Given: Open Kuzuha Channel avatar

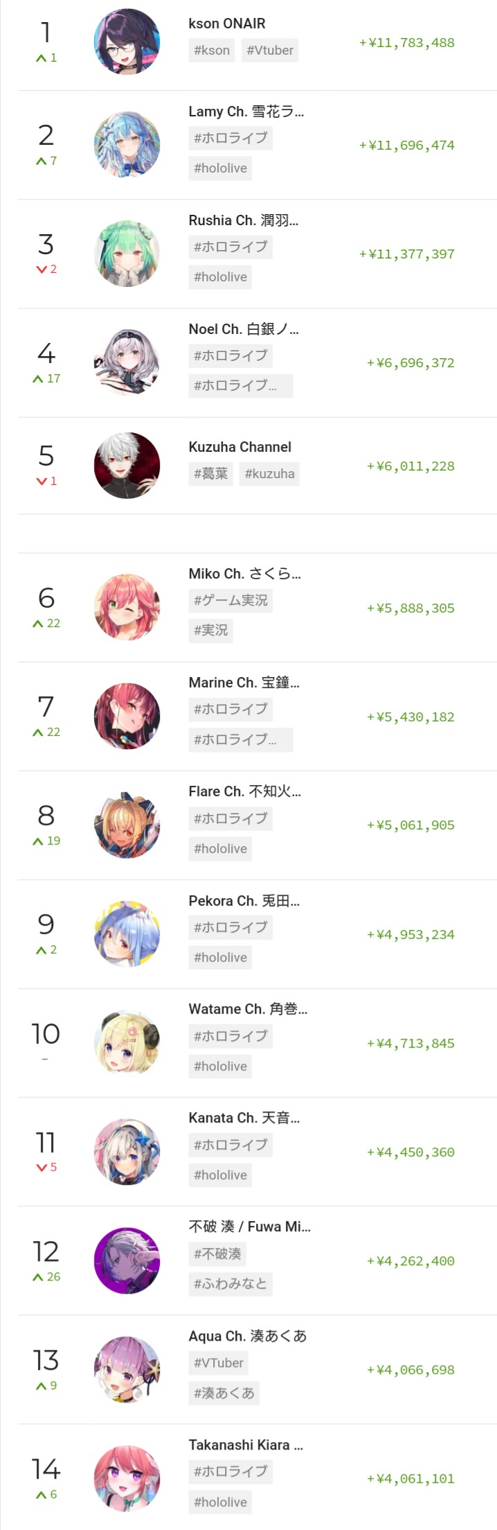Looking at the screenshot, I should pos(127,466).
